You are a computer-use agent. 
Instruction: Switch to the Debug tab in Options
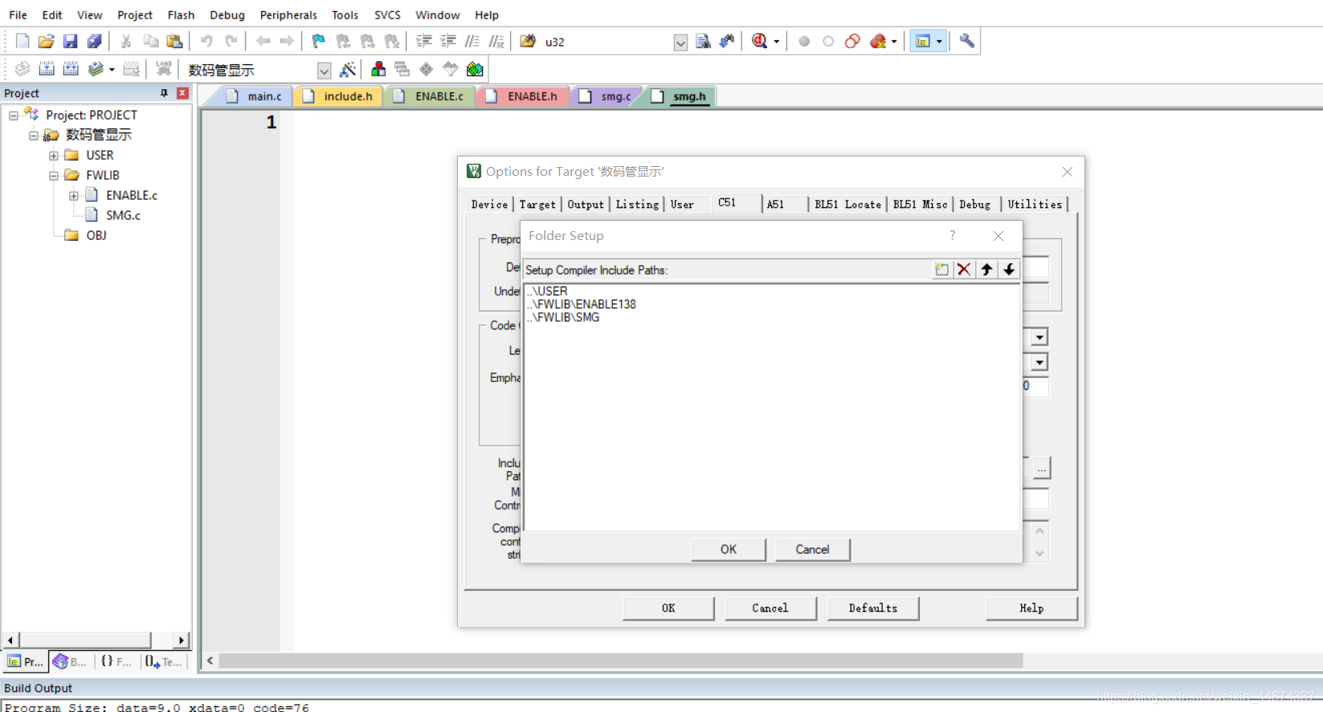coord(974,205)
